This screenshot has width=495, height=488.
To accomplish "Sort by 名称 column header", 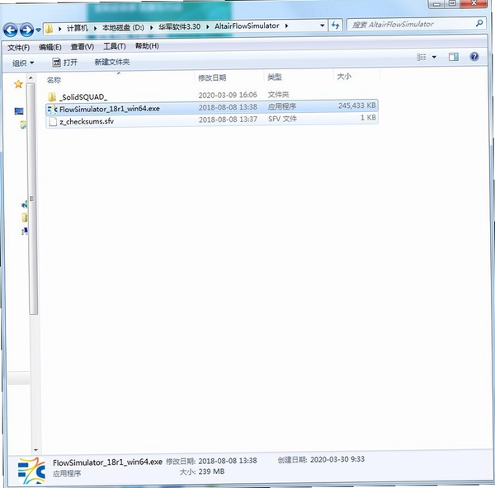I will click(x=54, y=80).
